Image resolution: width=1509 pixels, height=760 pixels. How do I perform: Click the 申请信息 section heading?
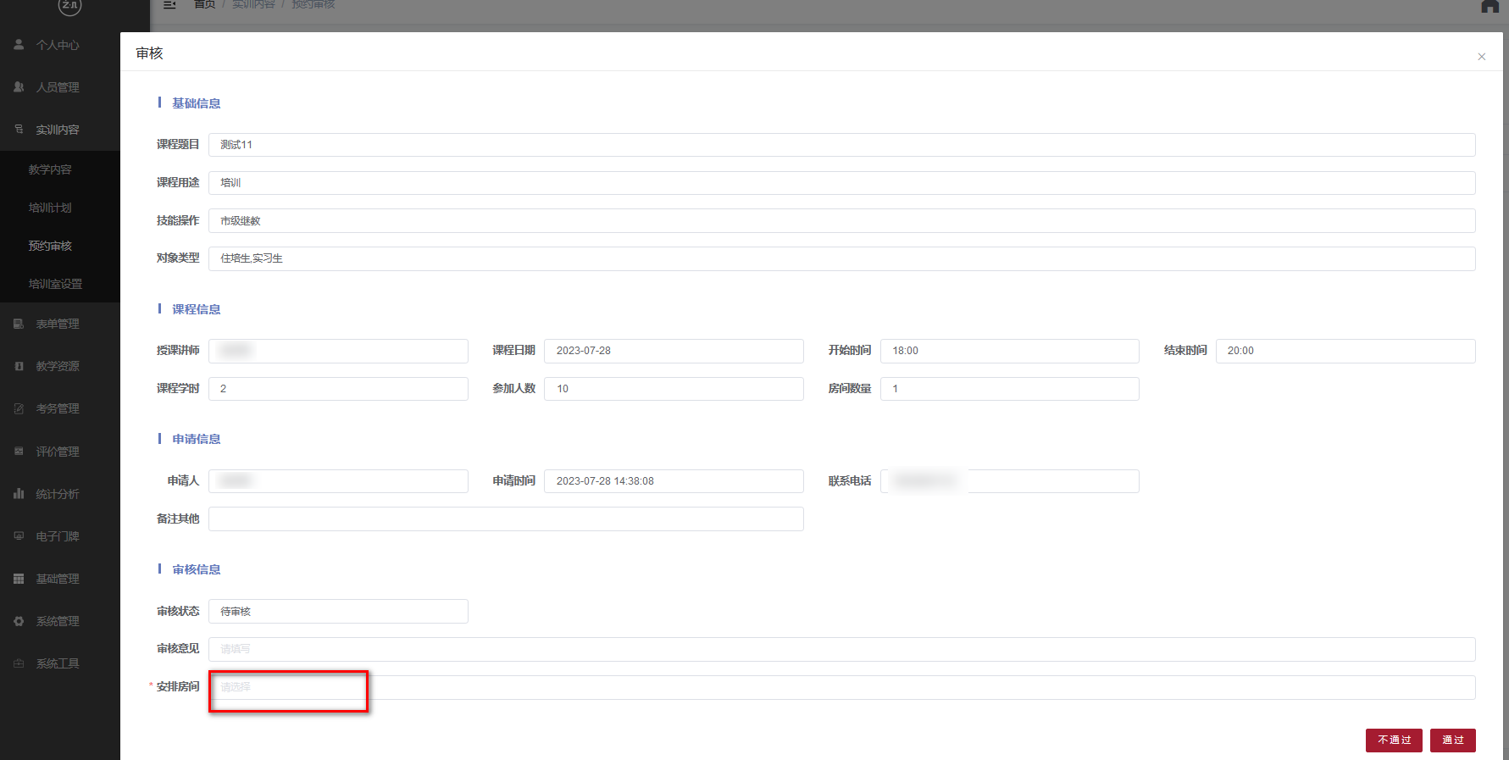point(196,439)
